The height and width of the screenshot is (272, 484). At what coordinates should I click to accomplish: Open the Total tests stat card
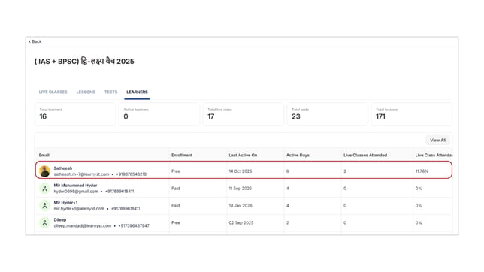pos(327,114)
